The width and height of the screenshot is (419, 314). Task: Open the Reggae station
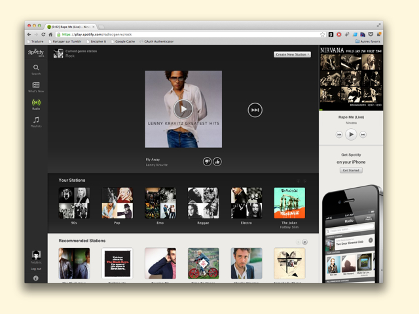coord(203,203)
